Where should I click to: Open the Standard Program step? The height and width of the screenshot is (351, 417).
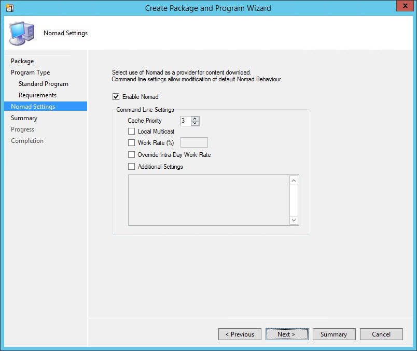(x=44, y=84)
